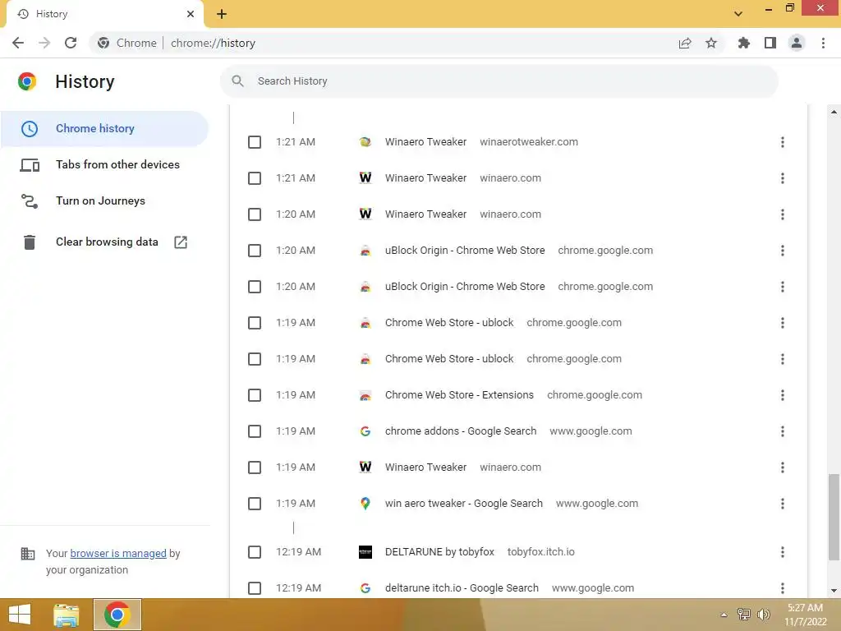Click Chrome icon in the taskbar
The height and width of the screenshot is (631, 841).
(117, 615)
